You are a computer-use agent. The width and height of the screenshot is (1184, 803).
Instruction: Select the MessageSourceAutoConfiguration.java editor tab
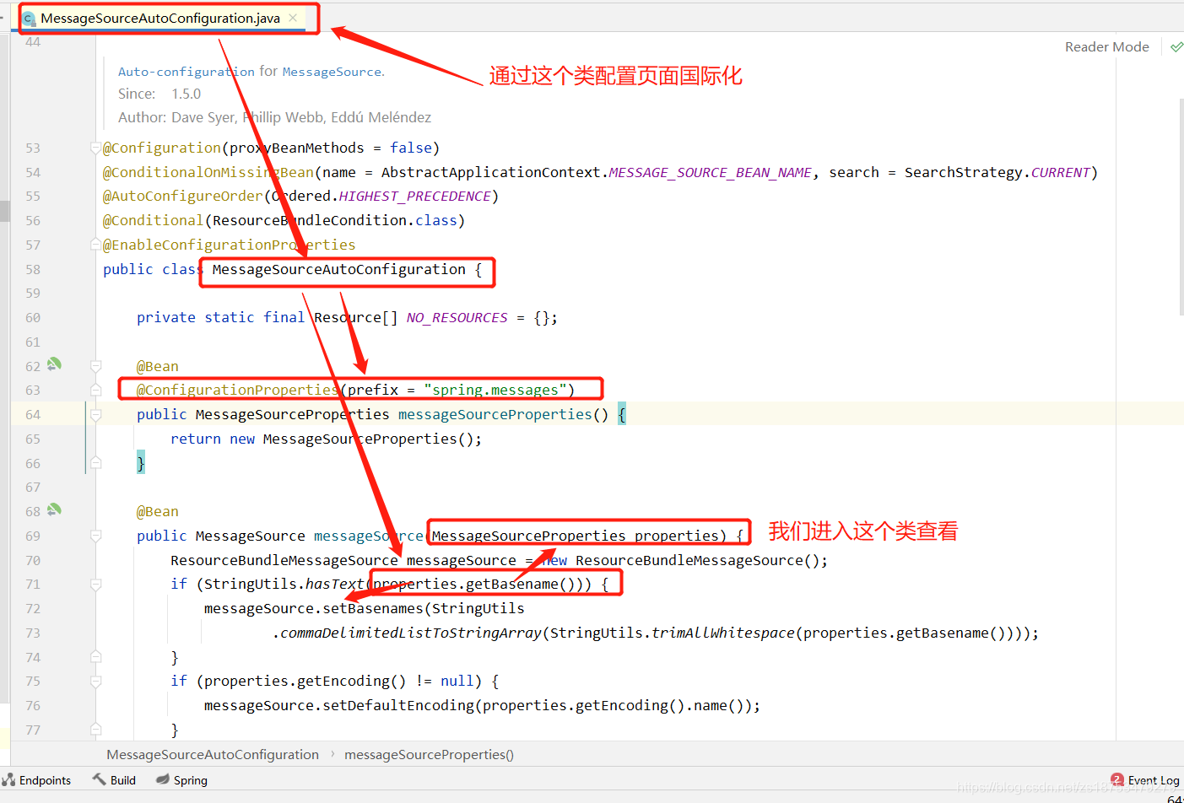pos(160,19)
